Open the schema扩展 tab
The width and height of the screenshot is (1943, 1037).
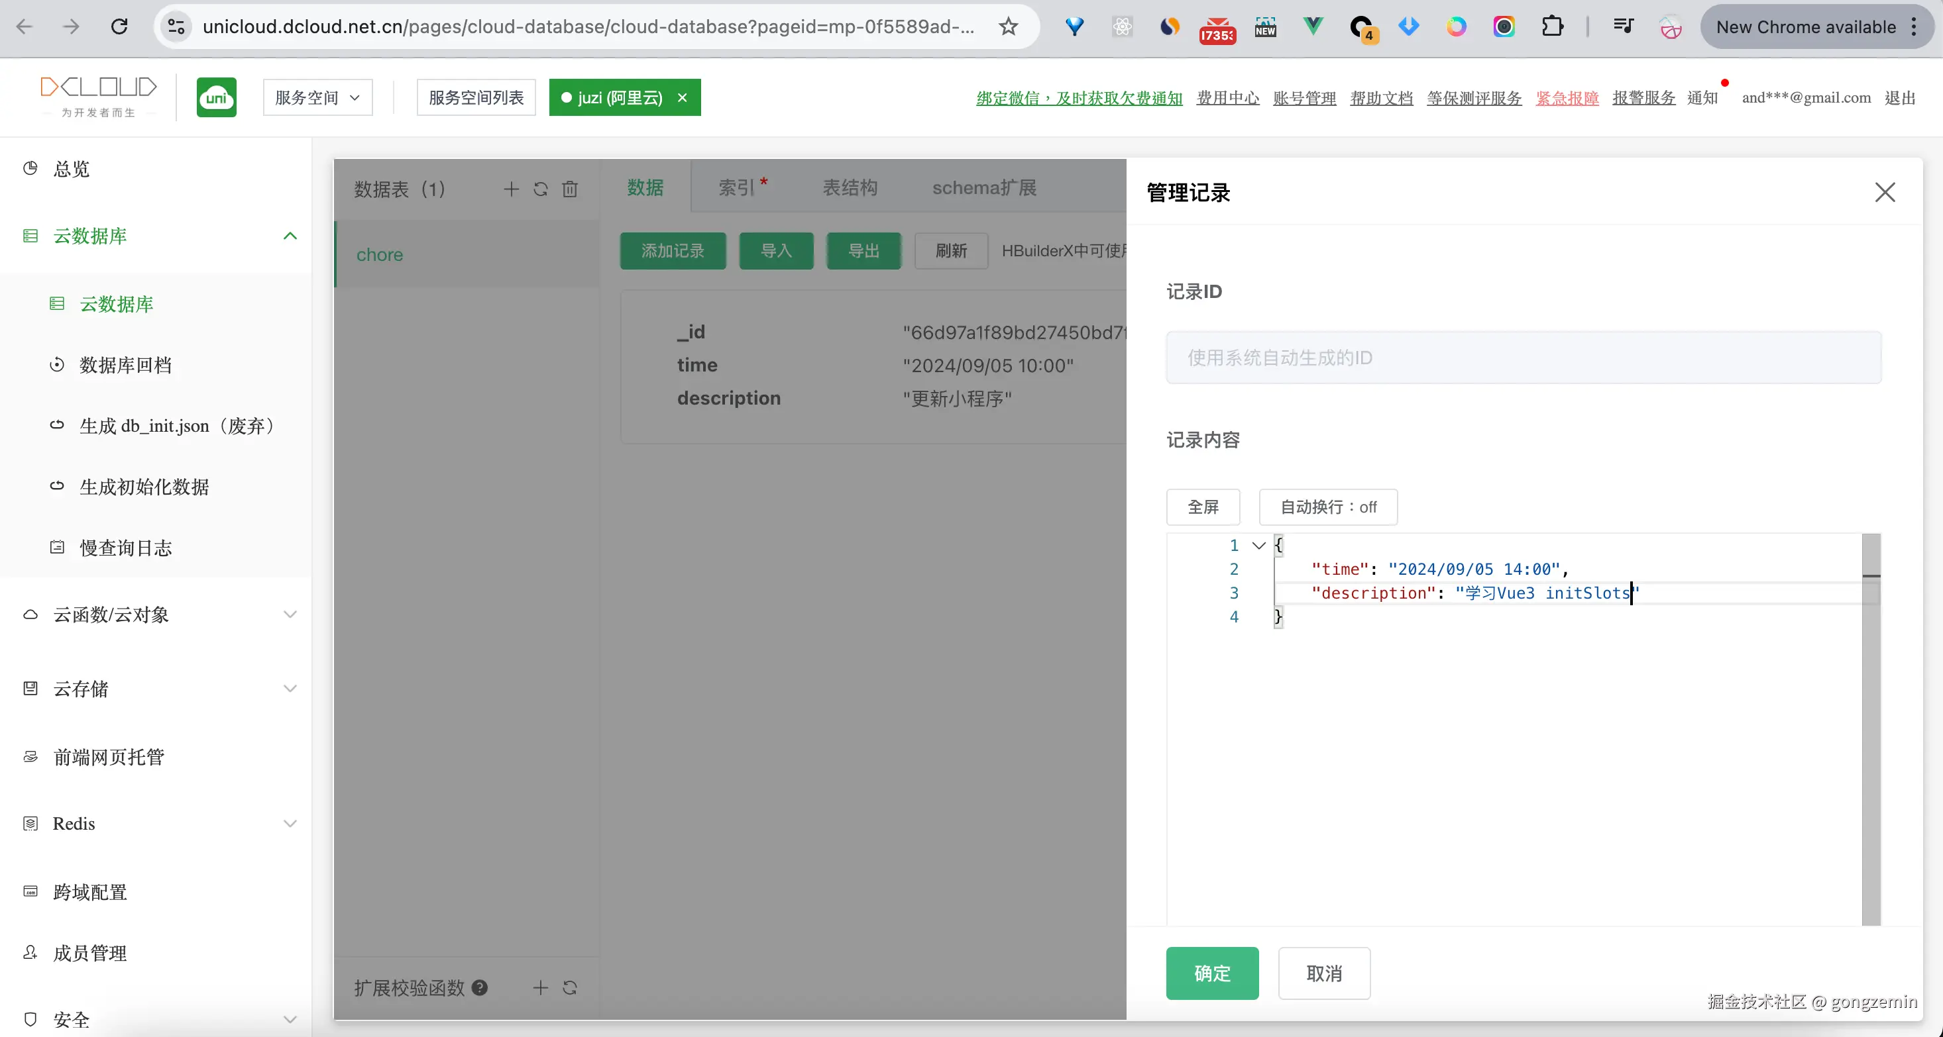983,187
